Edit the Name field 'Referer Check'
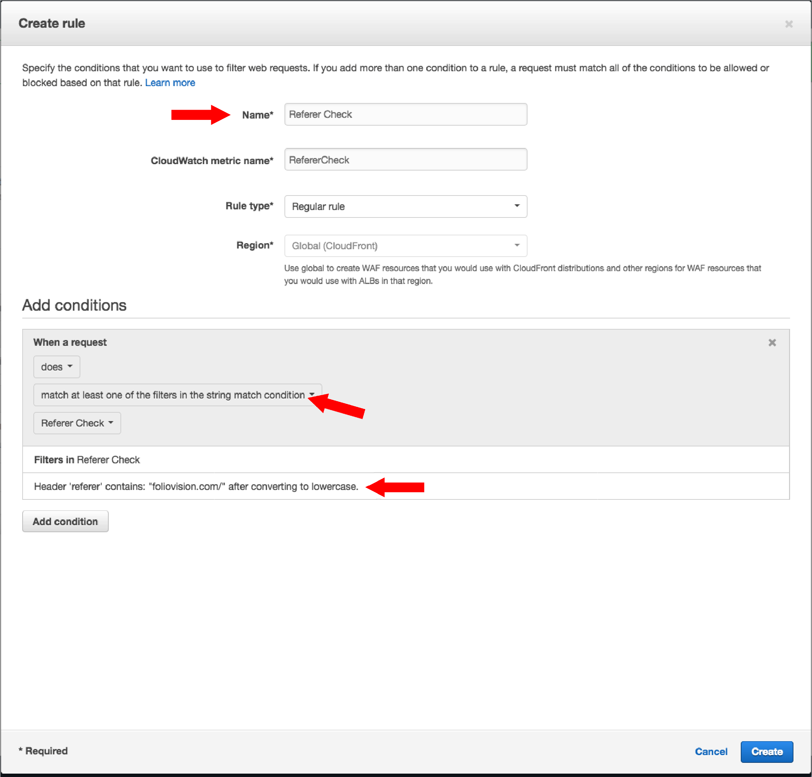 (406, 114)
